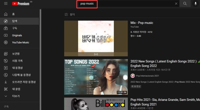Select 홈 in the sidebar
This screenshot has width=200, height=110.
click(19, 14)
